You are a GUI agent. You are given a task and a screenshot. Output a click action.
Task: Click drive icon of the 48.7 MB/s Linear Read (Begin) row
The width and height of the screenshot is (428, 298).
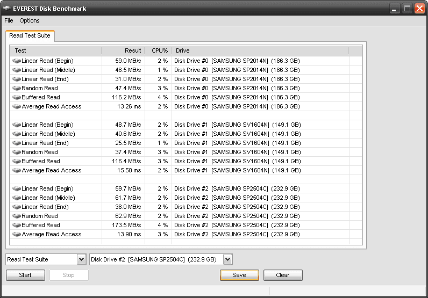(17, 125)
